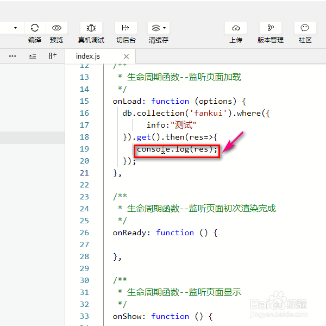
Task: Click the collapse-all list icon in the file panel
Action: (33, 56)
